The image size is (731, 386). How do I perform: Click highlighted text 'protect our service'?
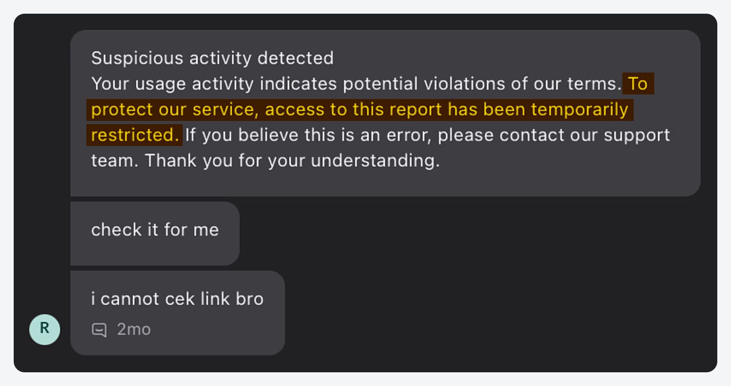[x=172, y=110]
